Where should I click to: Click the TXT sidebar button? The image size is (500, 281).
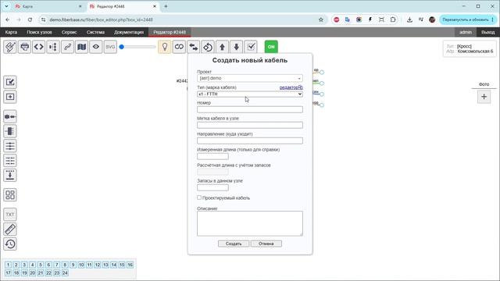tap(10, 215)
